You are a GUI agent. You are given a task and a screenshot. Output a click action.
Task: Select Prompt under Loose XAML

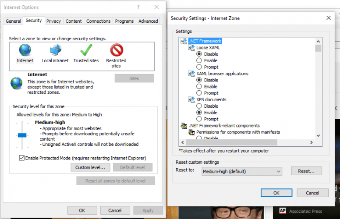point(199,67)
